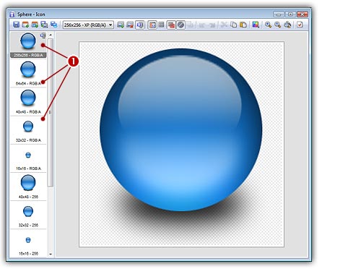The width and height of the screenshot is (361, 269).
Task: Click the Vista icon badge on the 256x256 thumbnail
Action: coord(43,35)
